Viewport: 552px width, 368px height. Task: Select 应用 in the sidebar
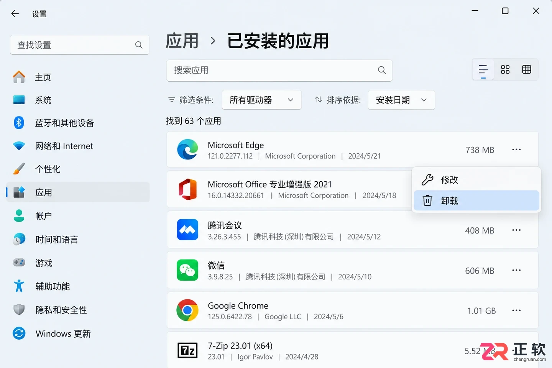pyautogui.click(x=78, y=192)
